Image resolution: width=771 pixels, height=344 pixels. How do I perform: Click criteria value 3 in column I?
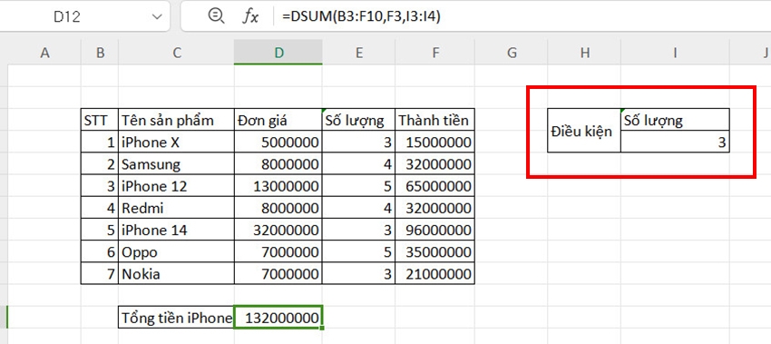coord(675,143)
